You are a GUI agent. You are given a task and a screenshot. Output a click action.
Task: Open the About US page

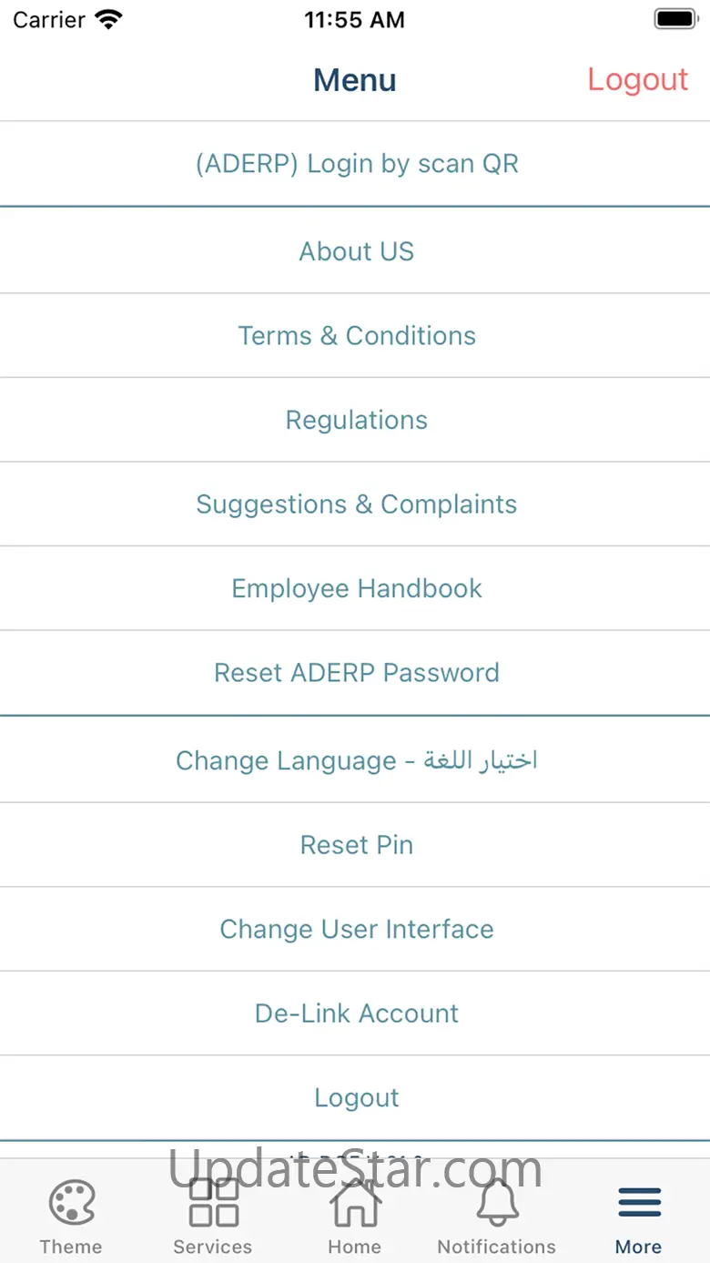coord(357,251)
